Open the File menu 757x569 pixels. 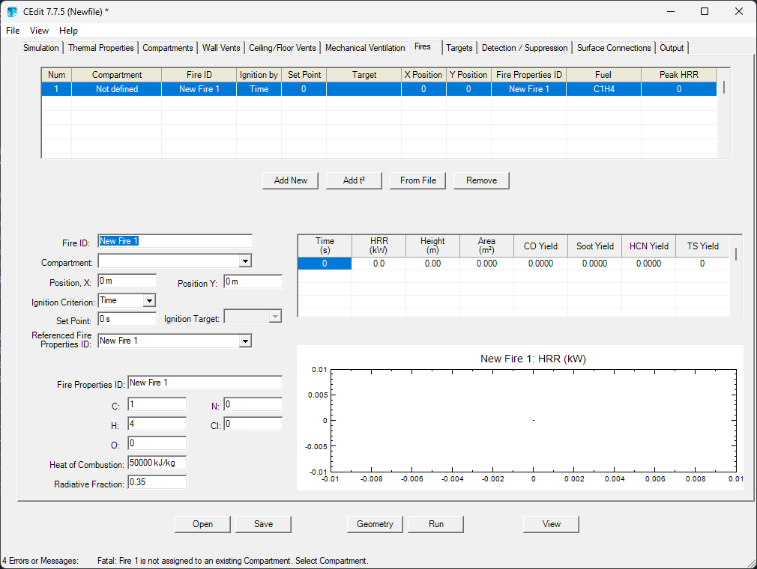(13, 31)
